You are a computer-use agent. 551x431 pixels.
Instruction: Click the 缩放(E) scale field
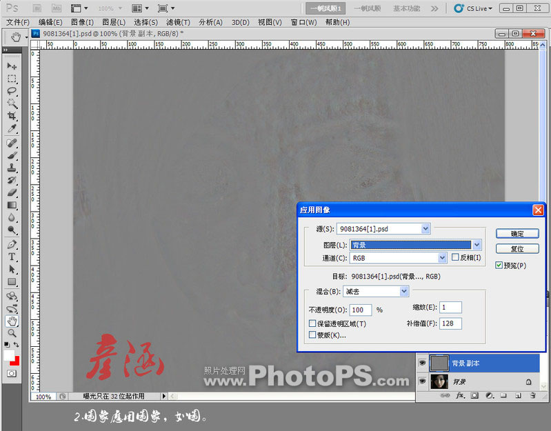pos(450,308)
